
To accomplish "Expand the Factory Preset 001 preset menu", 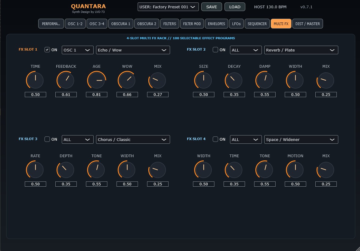I will [168, 7].
